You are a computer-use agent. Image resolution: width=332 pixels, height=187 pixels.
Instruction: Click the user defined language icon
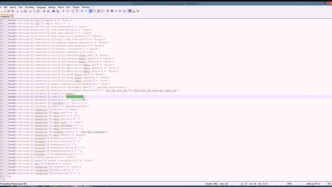tap(94, 11)
